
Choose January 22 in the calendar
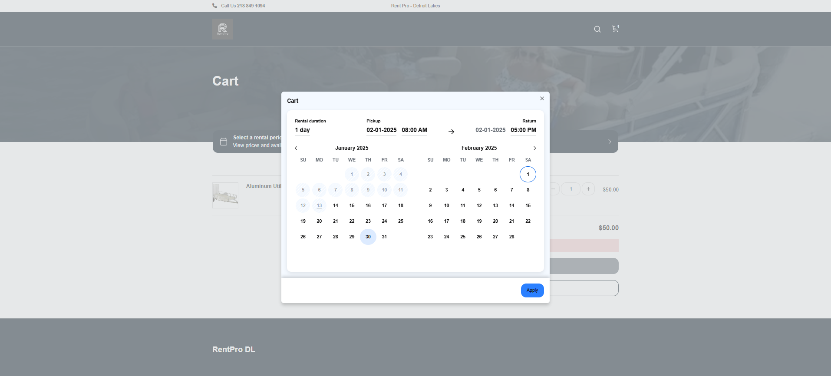pos(352,221)
